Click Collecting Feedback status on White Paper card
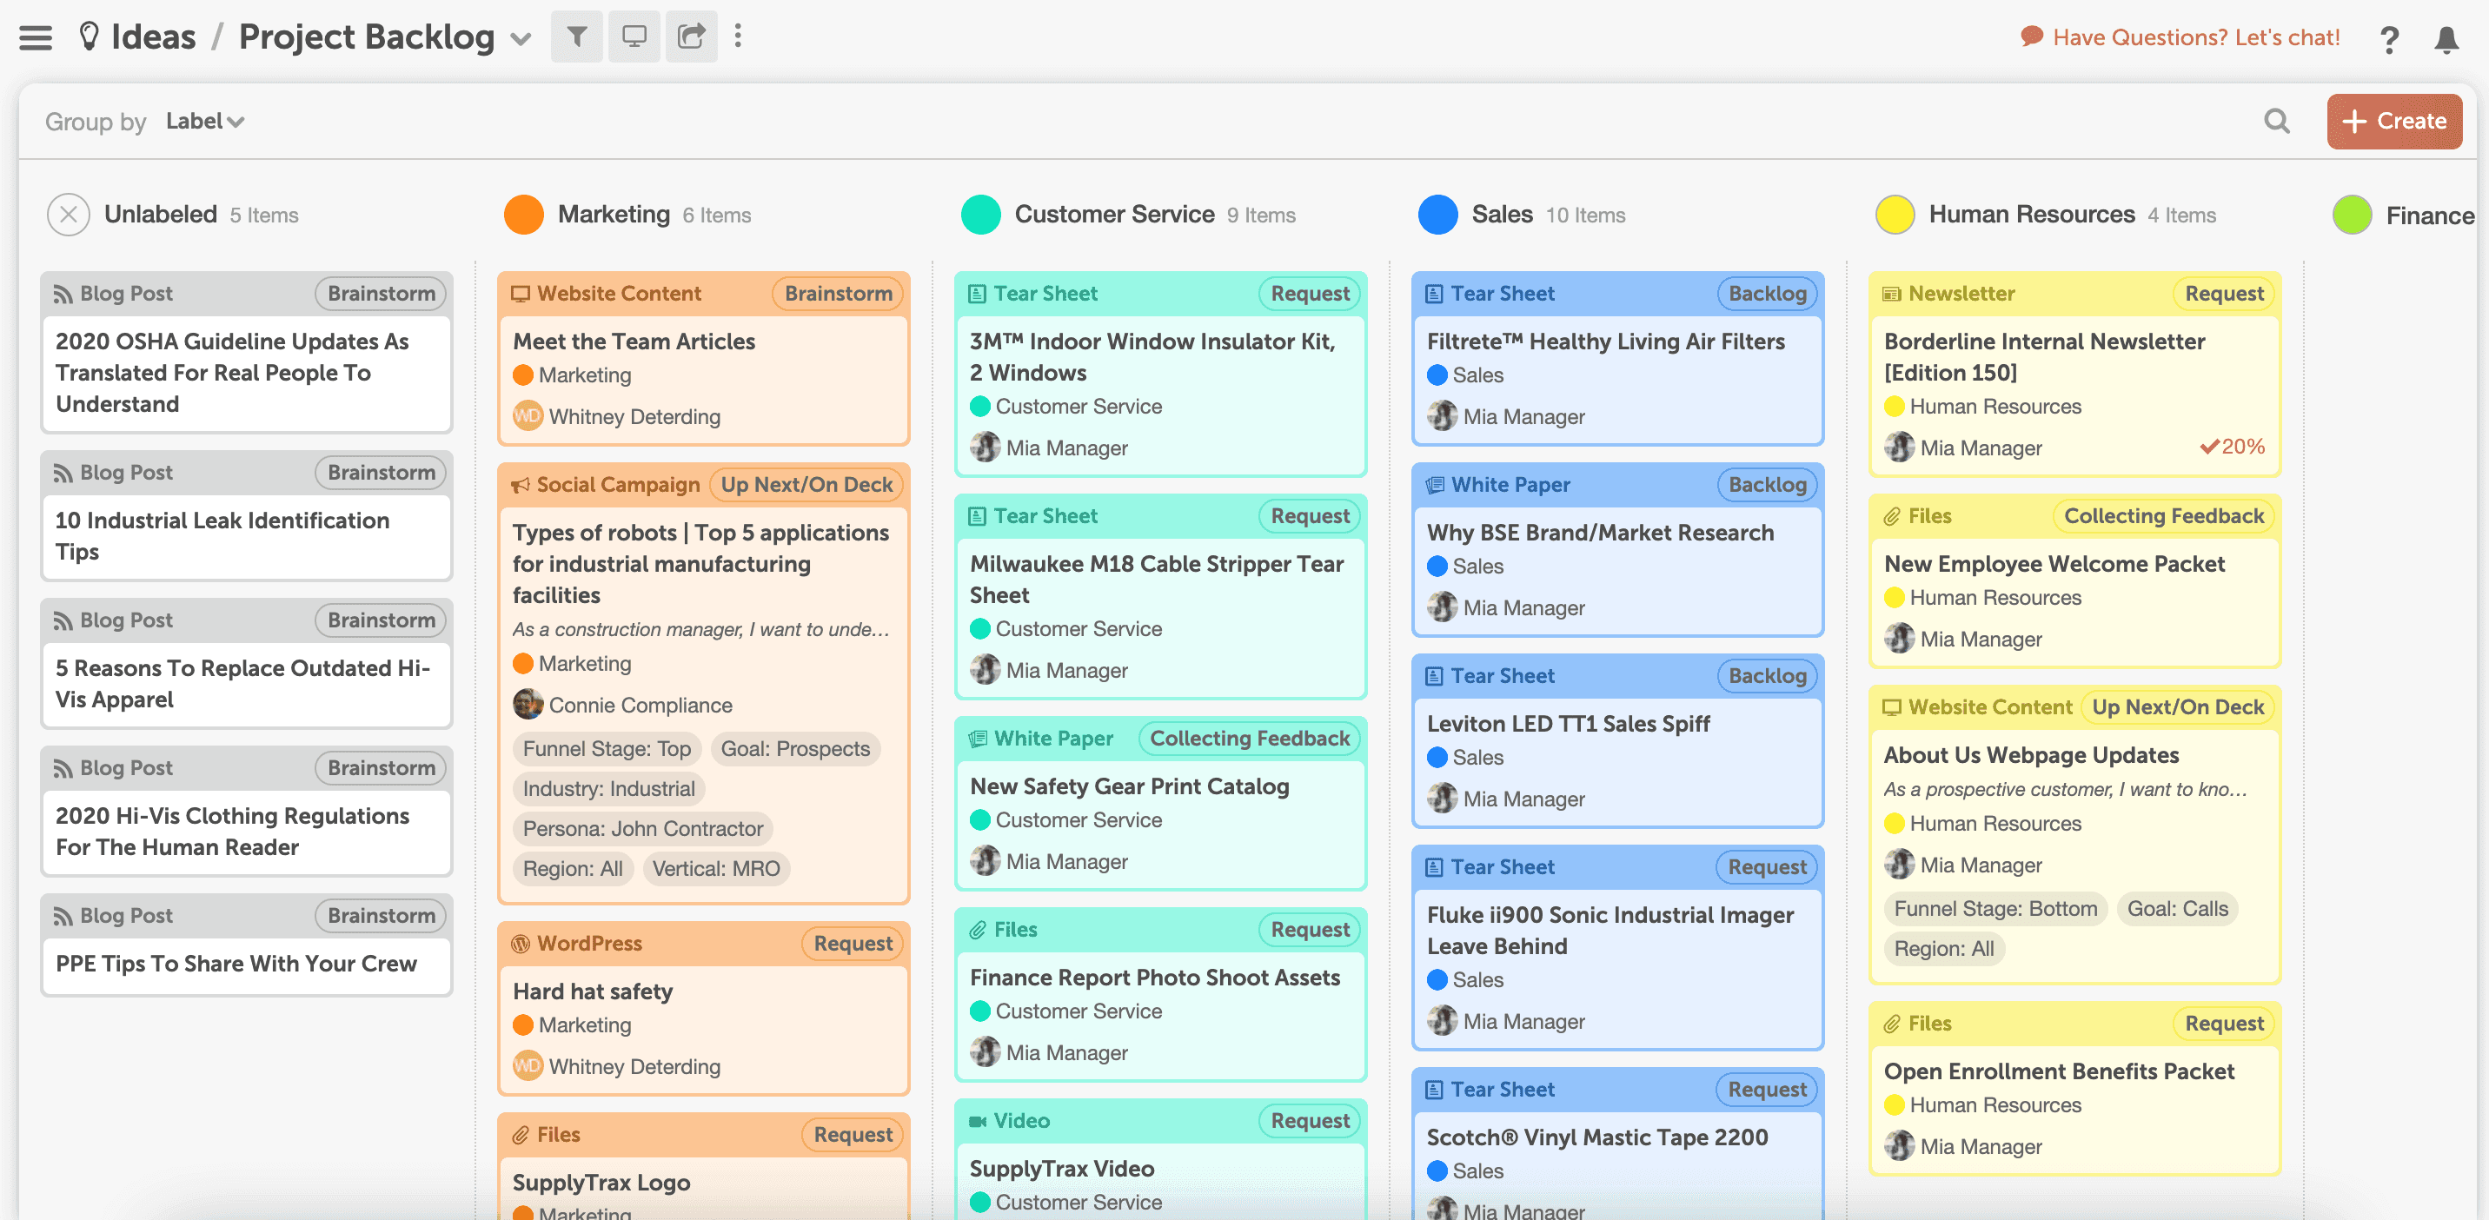Viewport: 2489px width, 1220px height. pyautogui.click(x=1250, y=739)
